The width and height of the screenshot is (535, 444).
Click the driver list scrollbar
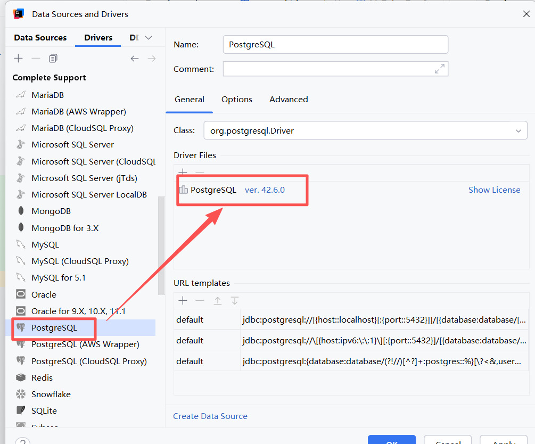coord(161,245)
